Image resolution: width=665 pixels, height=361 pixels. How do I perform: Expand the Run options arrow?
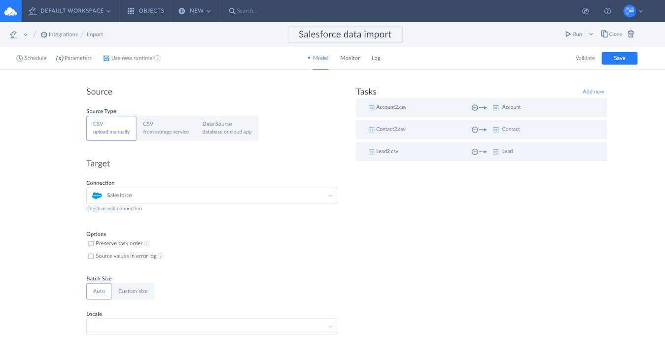pyautogui.click(x=591, y=34)
